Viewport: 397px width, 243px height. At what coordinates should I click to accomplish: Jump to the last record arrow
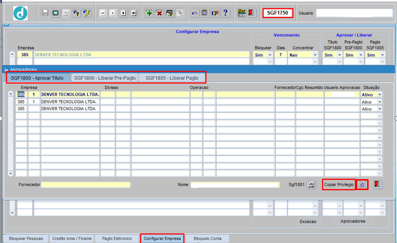pos(134,13)
